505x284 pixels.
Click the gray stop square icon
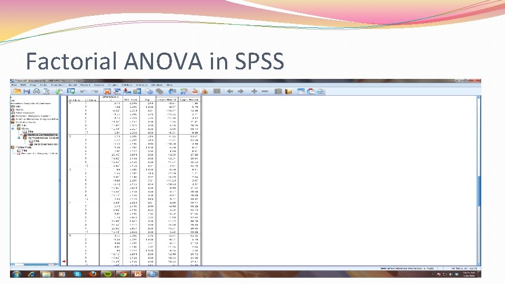pos(217,92)
